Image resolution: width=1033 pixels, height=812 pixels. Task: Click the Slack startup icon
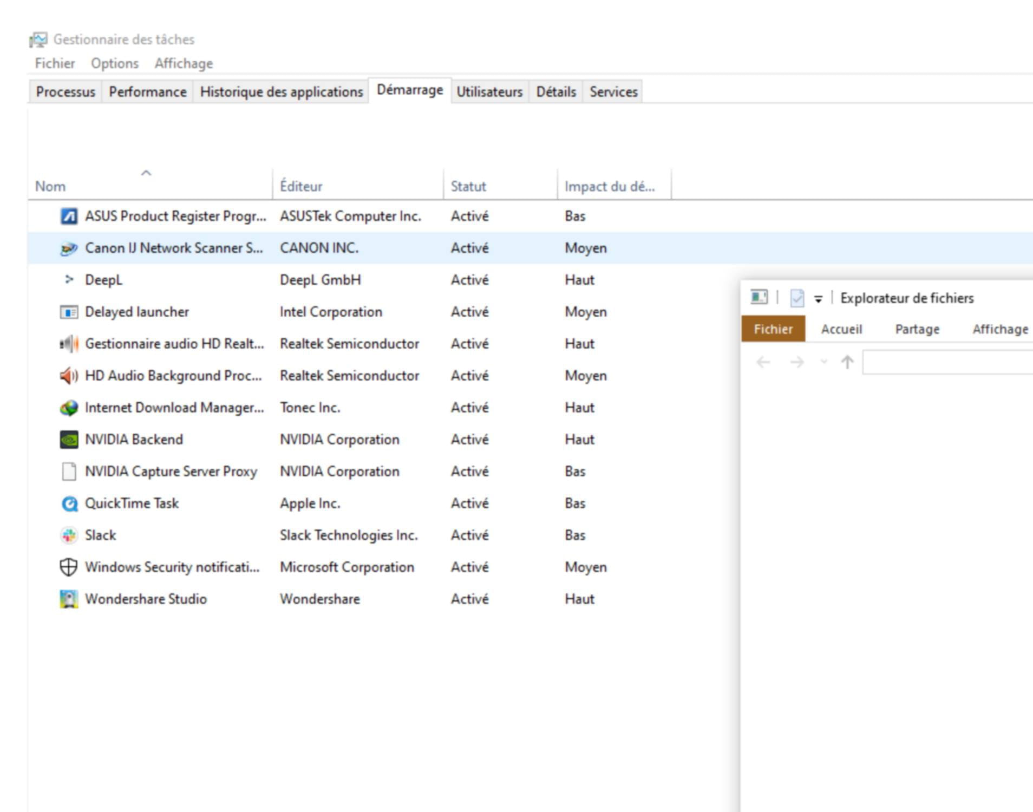coord(69,535)
